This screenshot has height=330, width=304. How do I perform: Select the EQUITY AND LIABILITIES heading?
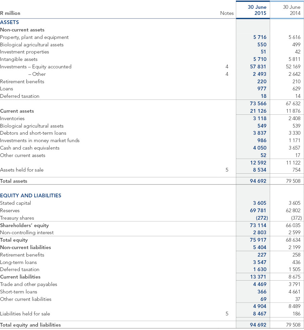click(31, 196)
